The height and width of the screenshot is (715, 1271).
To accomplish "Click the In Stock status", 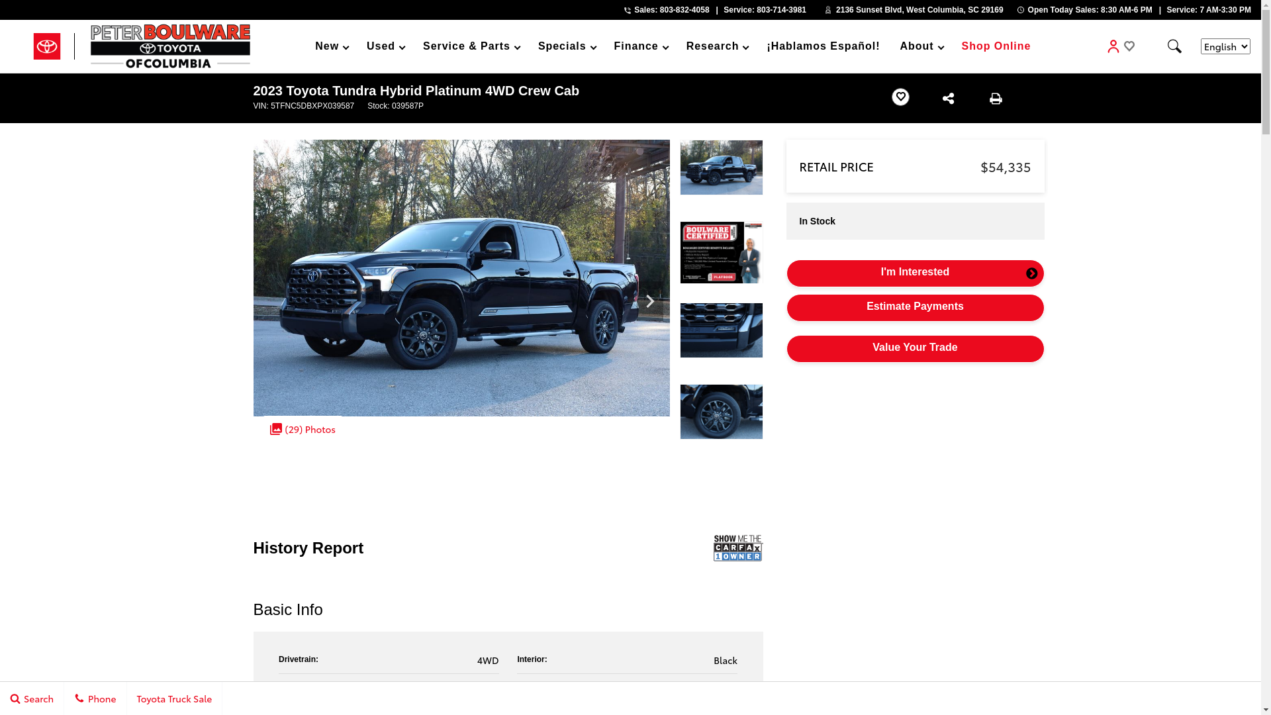I will click(817, 221).
